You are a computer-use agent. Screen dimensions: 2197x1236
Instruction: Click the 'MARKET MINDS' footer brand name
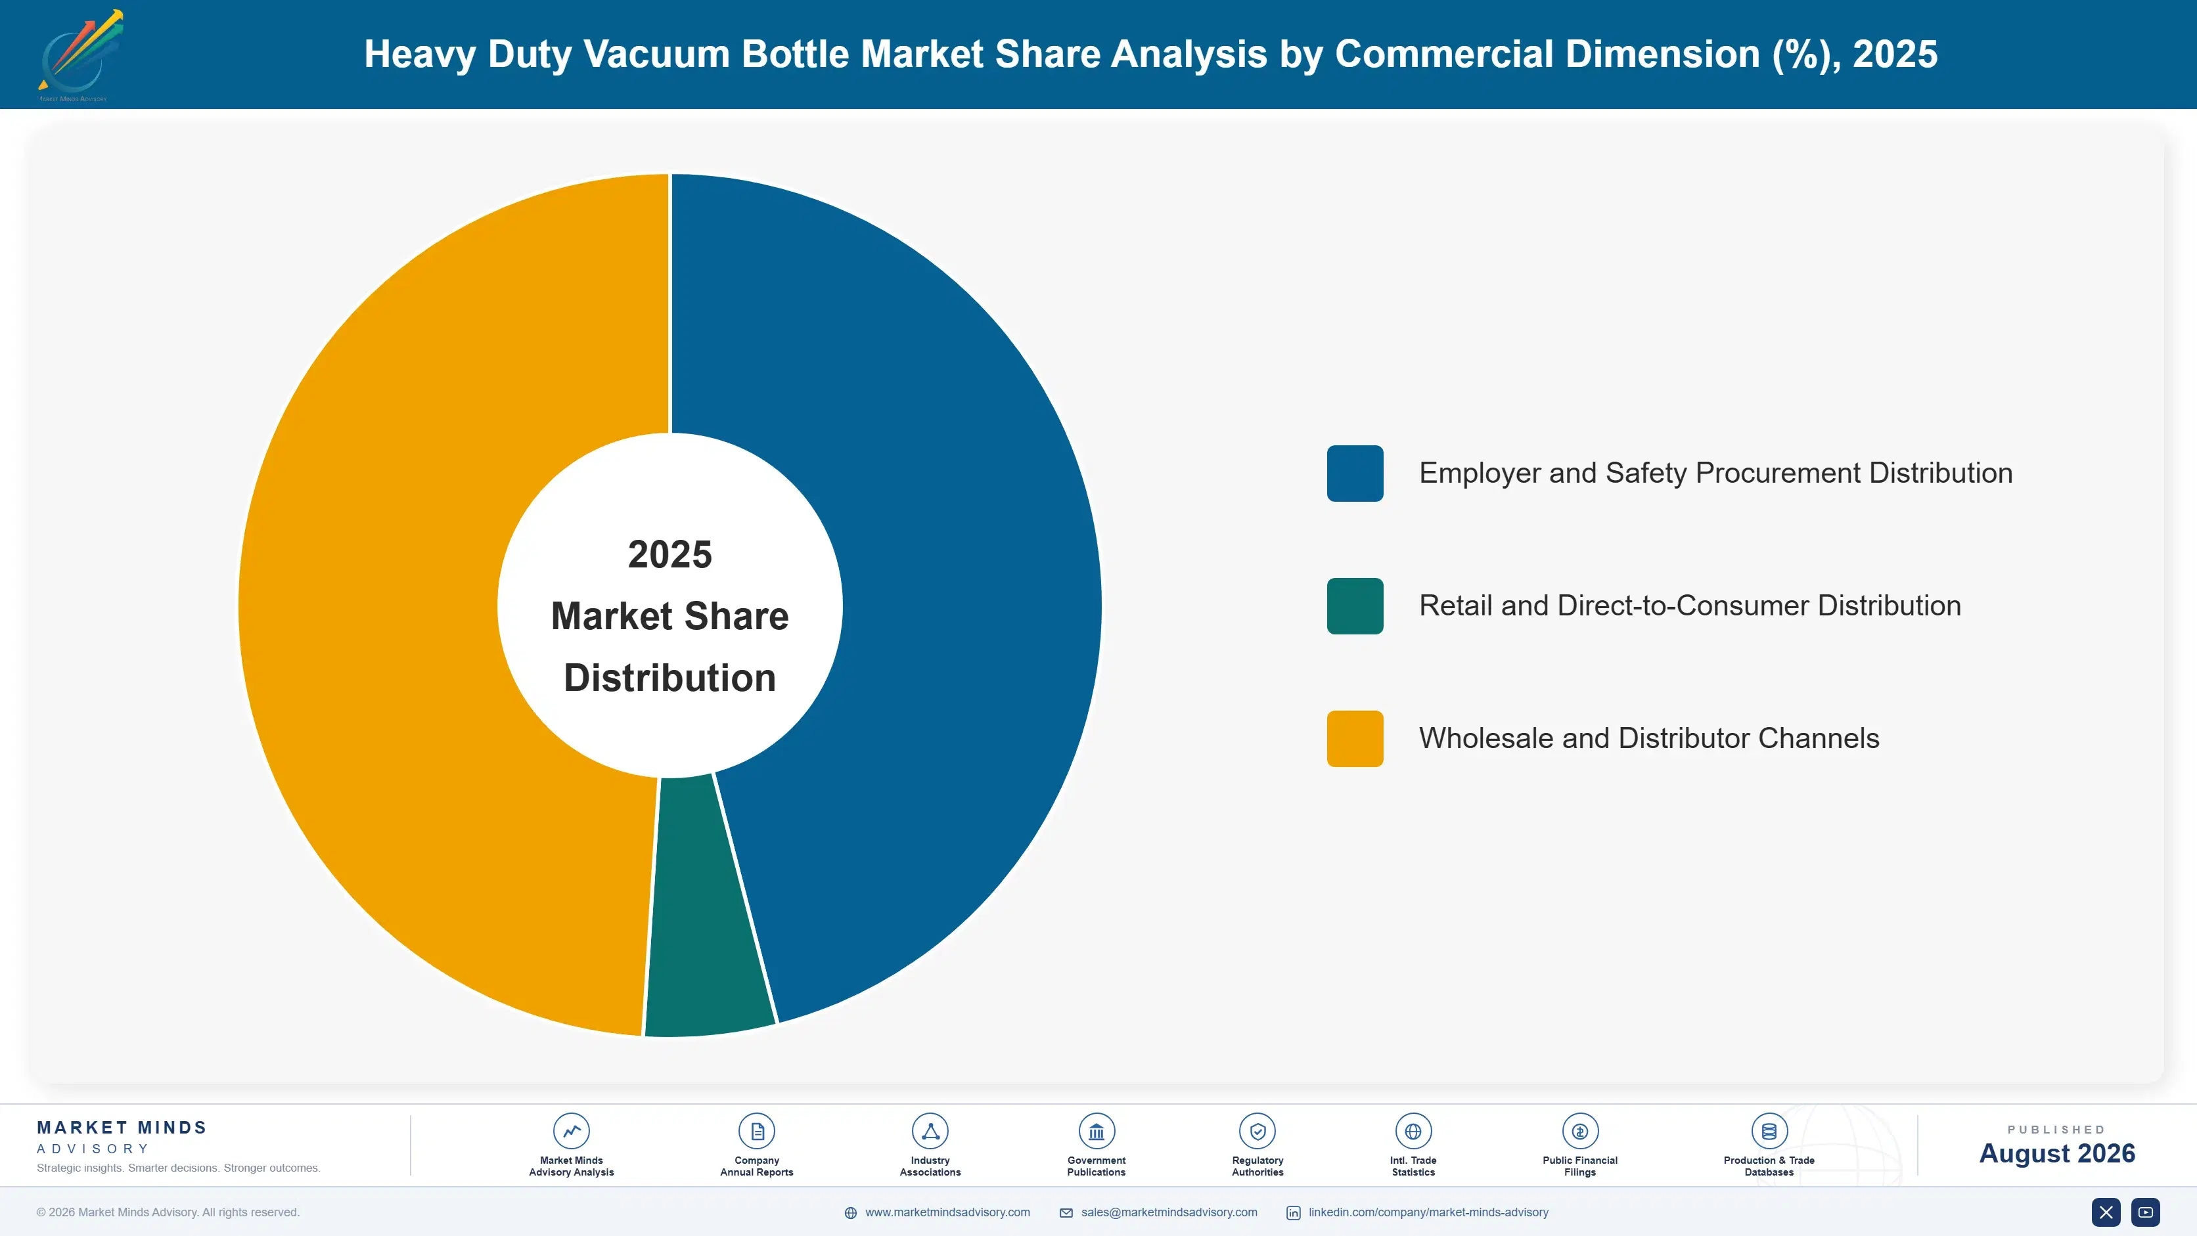click(x=122, y=1128)
